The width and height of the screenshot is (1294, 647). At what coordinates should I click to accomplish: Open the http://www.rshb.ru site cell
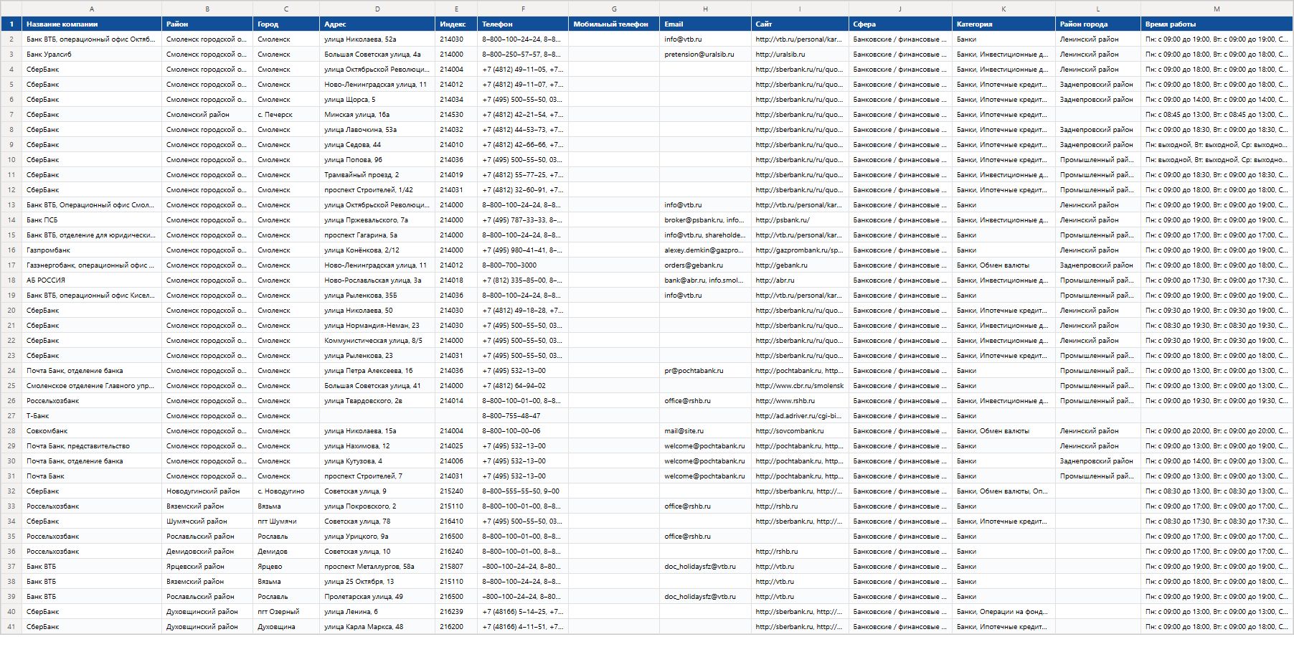(x=800, y=401)
